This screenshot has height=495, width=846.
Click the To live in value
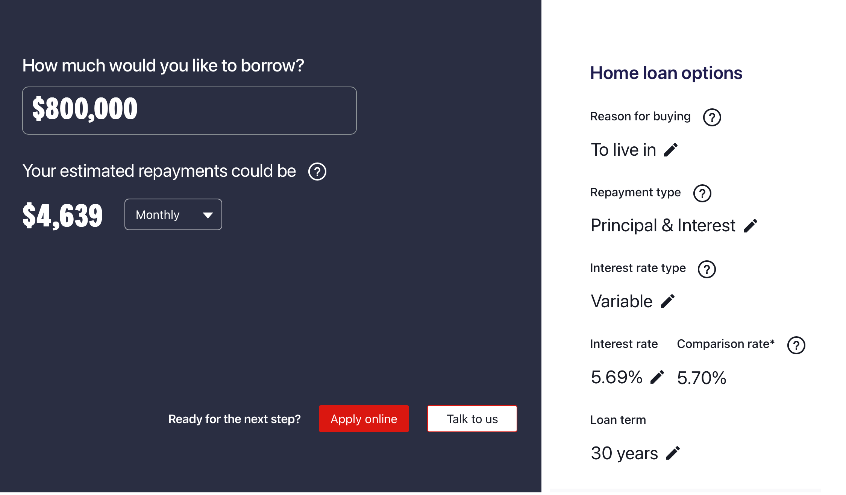[x=623, y=150]
